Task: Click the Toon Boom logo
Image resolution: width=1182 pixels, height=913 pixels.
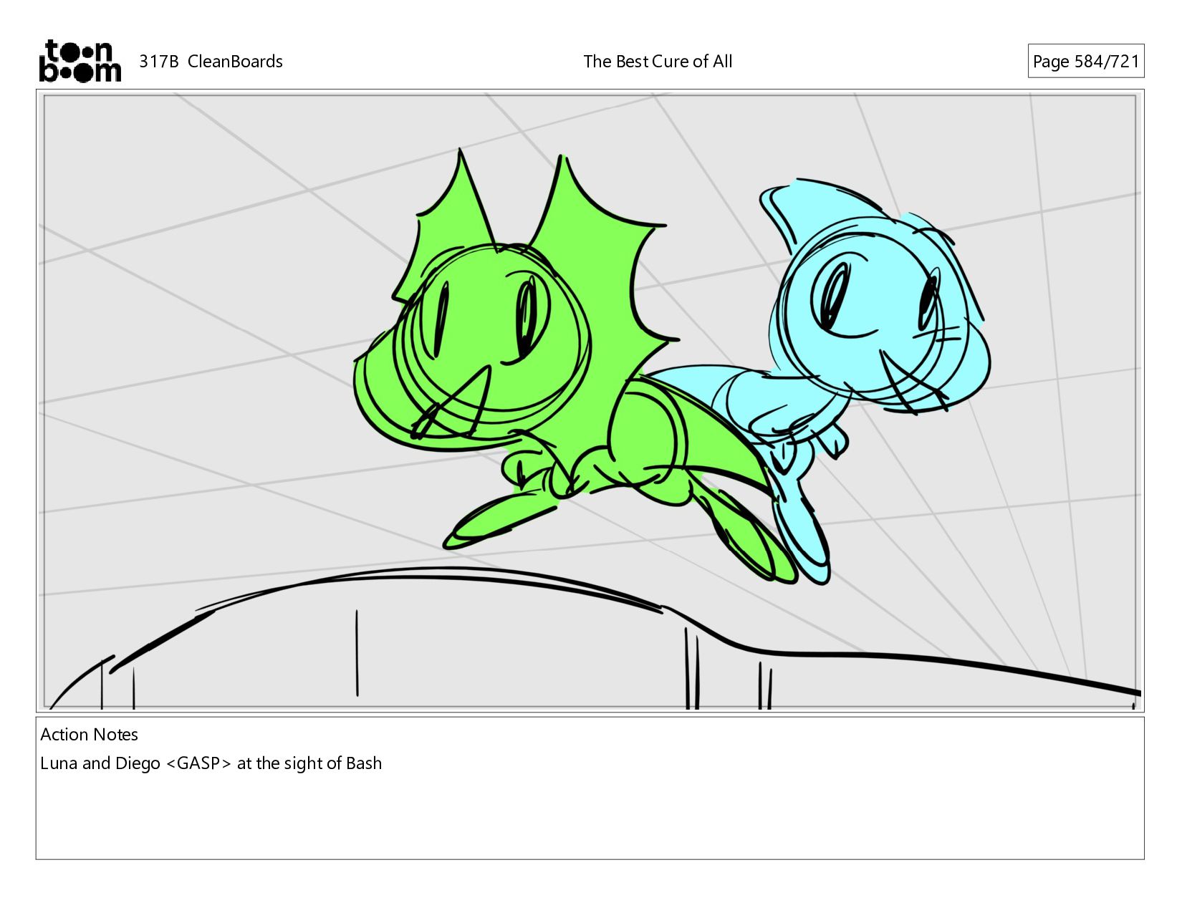Action: [80, 61]
